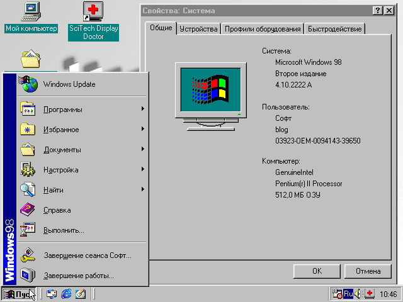
Task: Choose Выполнить... from the Start menu
Action: point(82,230)
